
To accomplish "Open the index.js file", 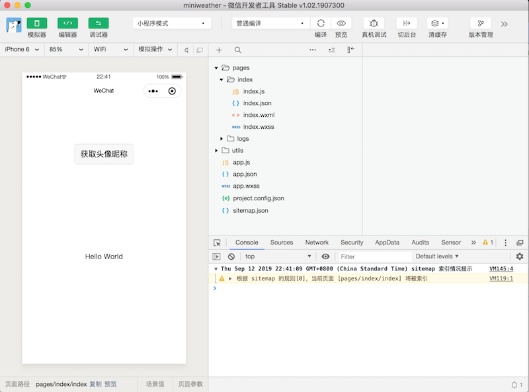I will (254, 91).
